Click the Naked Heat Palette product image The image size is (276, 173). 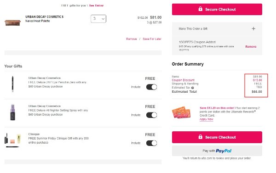[x=12, y=22]
